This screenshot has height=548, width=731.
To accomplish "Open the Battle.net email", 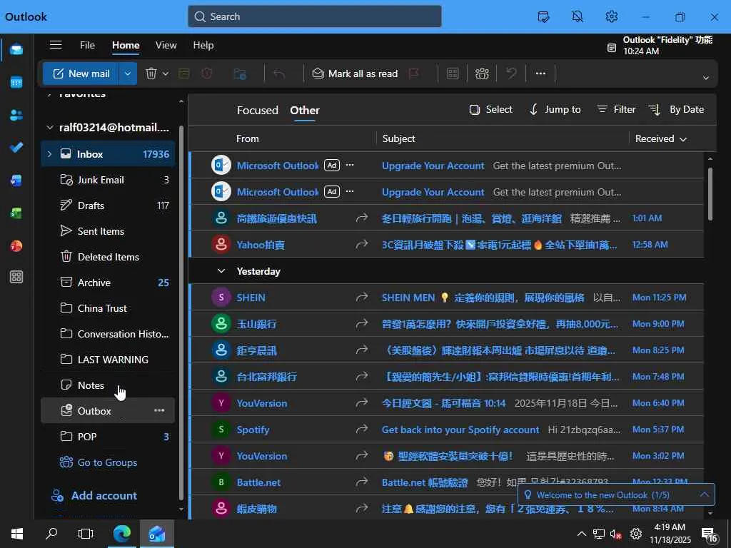I will click(x=447, y=482).
